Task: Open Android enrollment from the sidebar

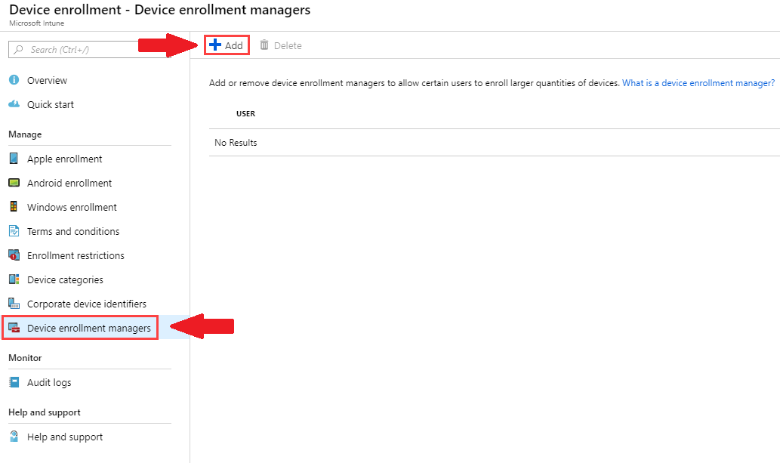Action: click(68, 183)
